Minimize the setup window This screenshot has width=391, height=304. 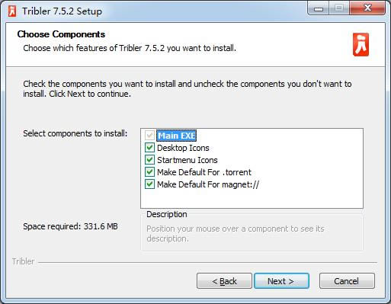[319, 8]
